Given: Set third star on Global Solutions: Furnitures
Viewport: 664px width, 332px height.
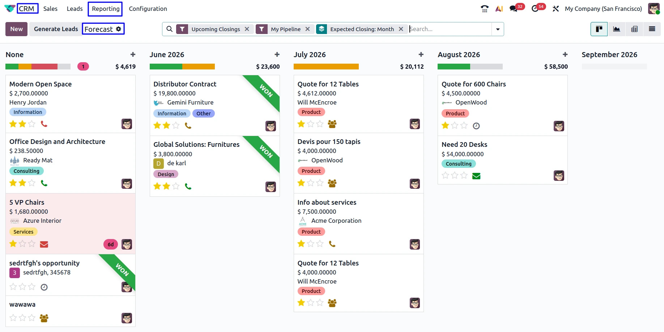Looking at the screenshot, I should tap(176, 186).
